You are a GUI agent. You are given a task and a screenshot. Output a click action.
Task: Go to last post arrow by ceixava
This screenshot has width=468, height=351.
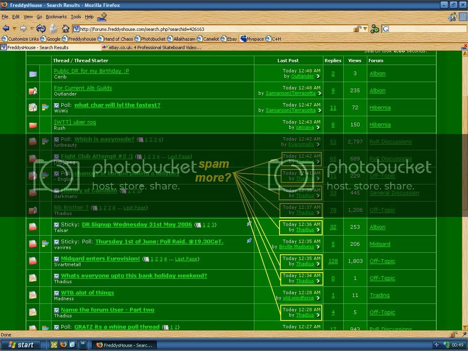coord(318,128)
